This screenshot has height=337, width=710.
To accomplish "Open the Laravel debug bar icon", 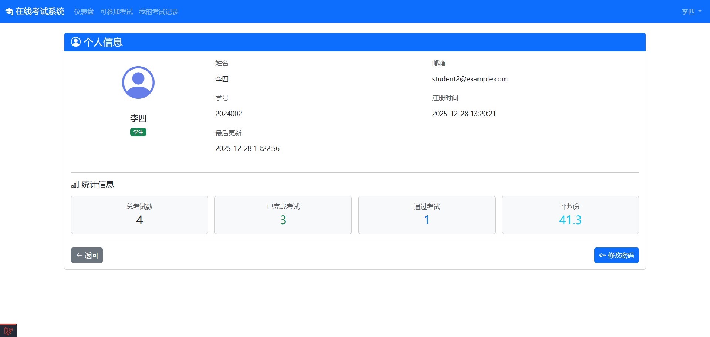I will (x=8, y=330).
